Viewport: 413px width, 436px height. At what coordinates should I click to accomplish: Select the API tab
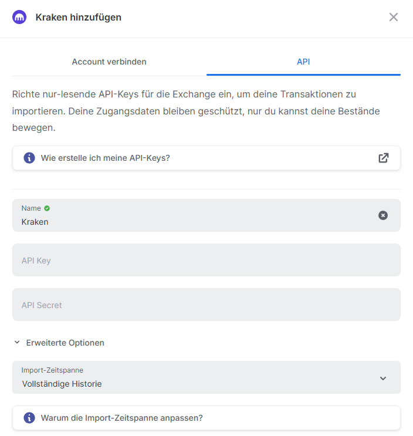point(303,62)
